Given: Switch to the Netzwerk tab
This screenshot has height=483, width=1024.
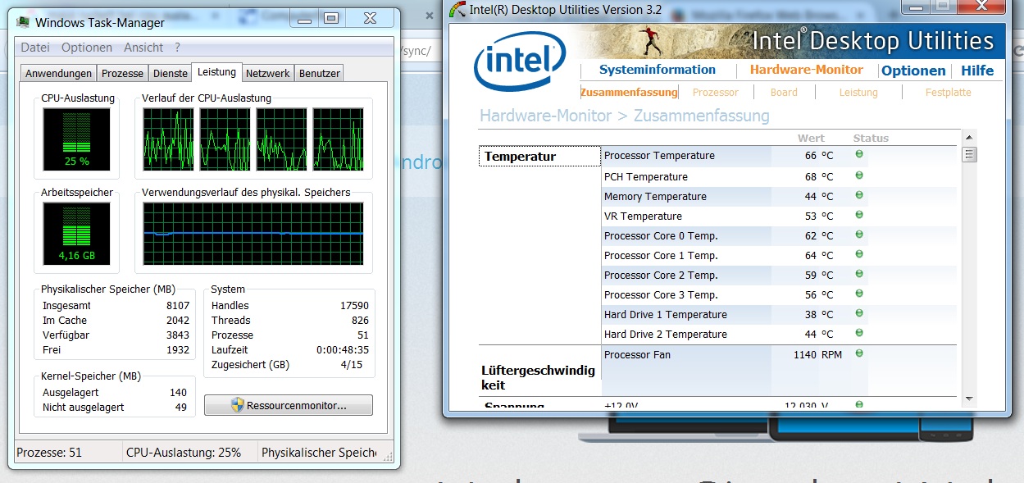Looking at the screenshot, I should click(x=267, y=73).
